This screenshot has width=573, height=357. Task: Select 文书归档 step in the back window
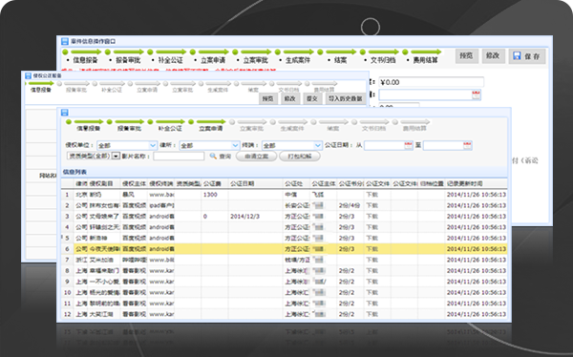point(383,60)
